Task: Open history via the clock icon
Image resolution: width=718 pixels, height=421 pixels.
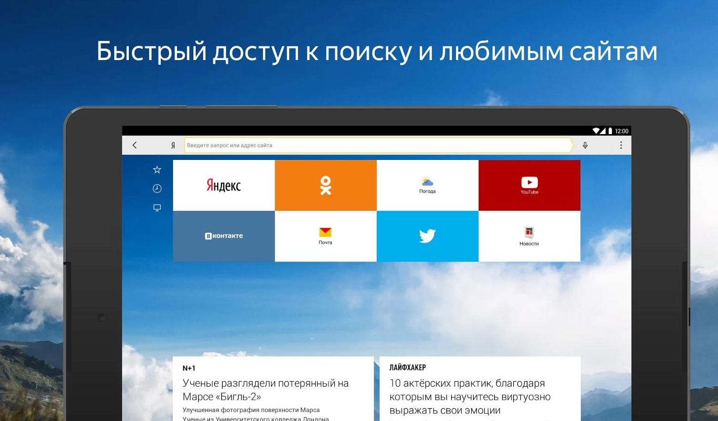Action: 157,189
